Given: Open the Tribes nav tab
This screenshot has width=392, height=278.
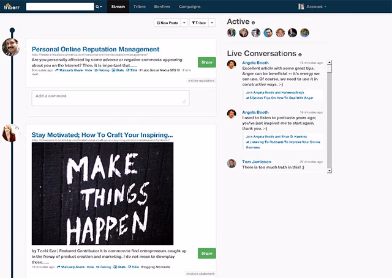Looking at the screenshot, I should click(140, 7).
